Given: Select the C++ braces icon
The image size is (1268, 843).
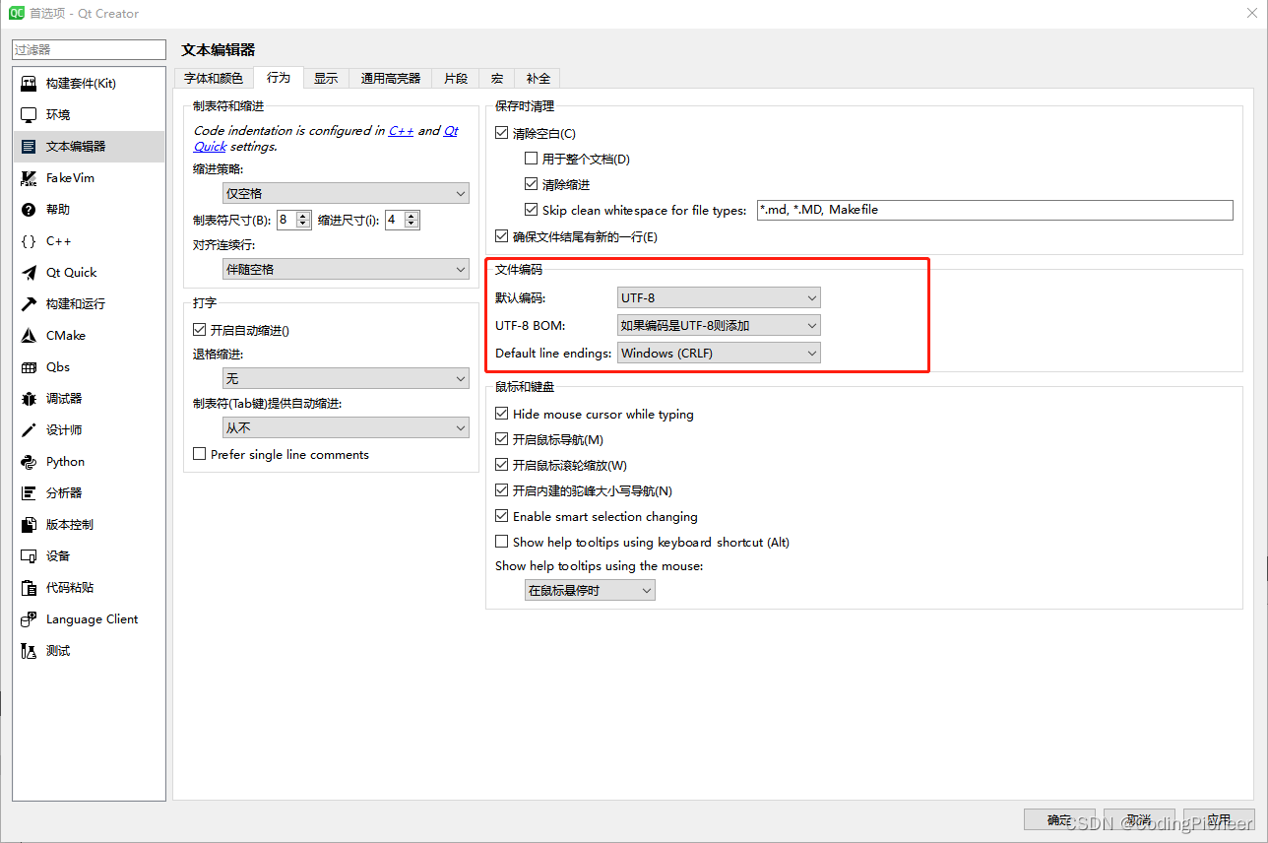Looking at the screenshot, I should tap(29, 241).
